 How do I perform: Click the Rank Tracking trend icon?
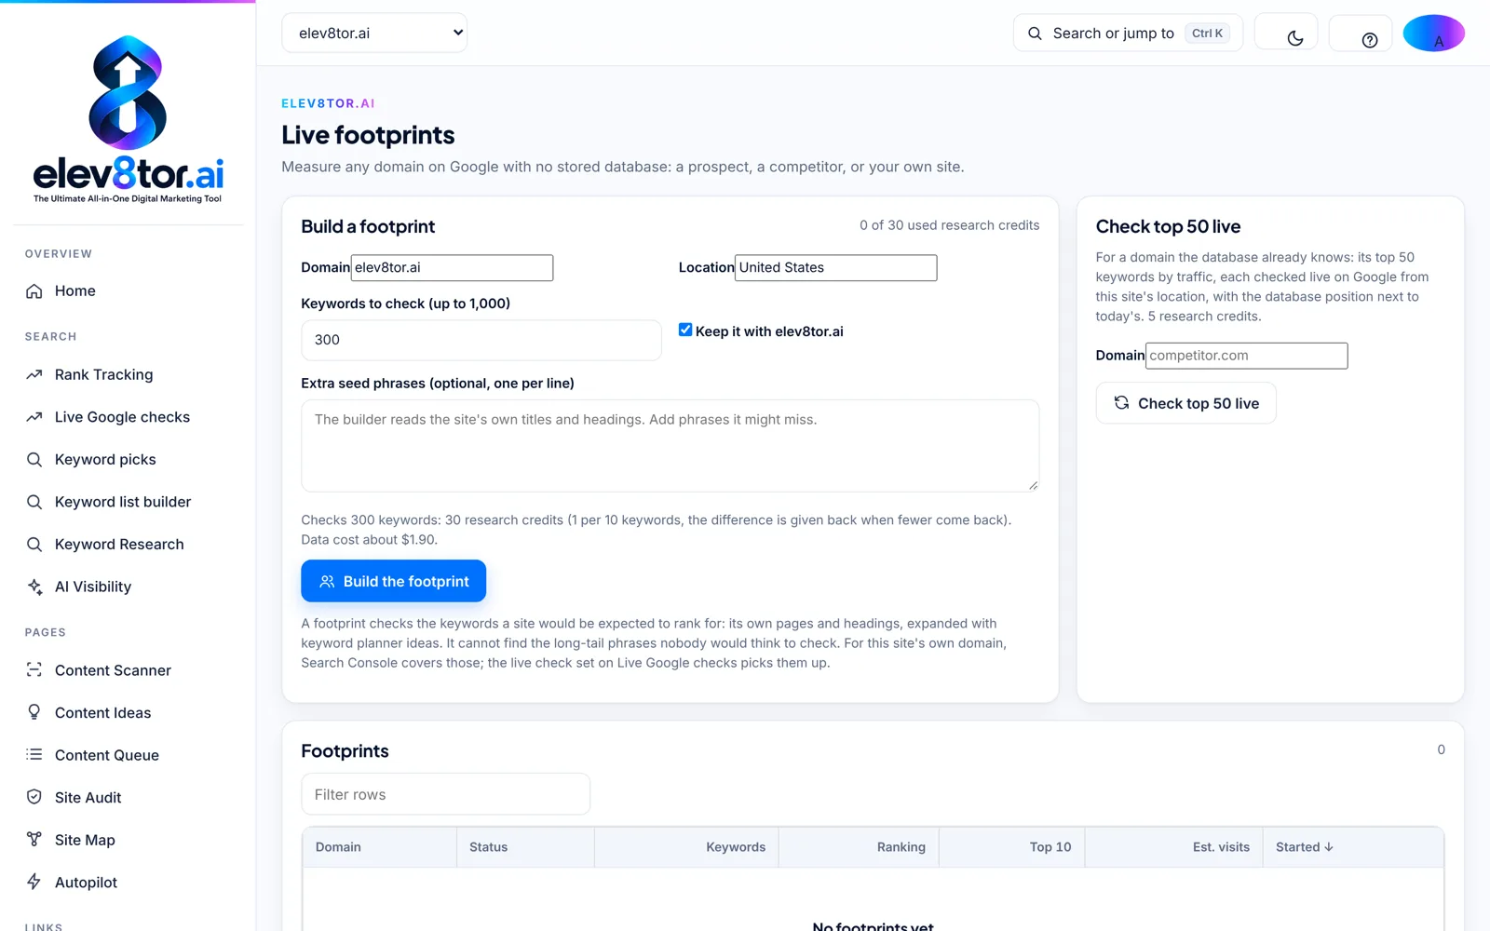coord(34,375)
